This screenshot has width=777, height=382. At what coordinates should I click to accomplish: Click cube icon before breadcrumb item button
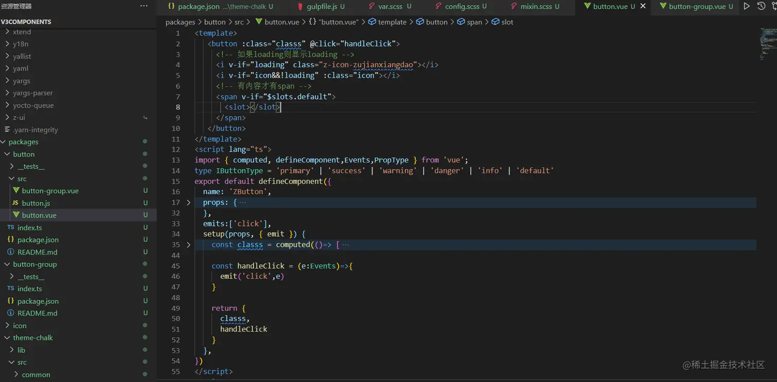tap(420, 22)
